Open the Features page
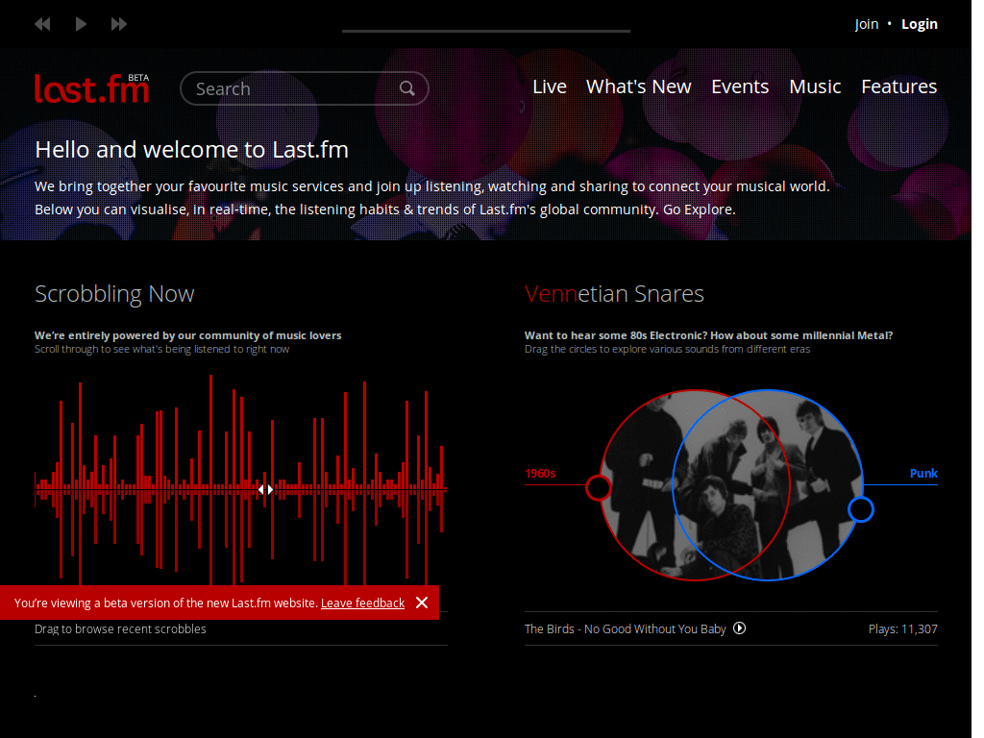Image resolution: width=984 pixels, height=738 pixels. coord(898,86)
